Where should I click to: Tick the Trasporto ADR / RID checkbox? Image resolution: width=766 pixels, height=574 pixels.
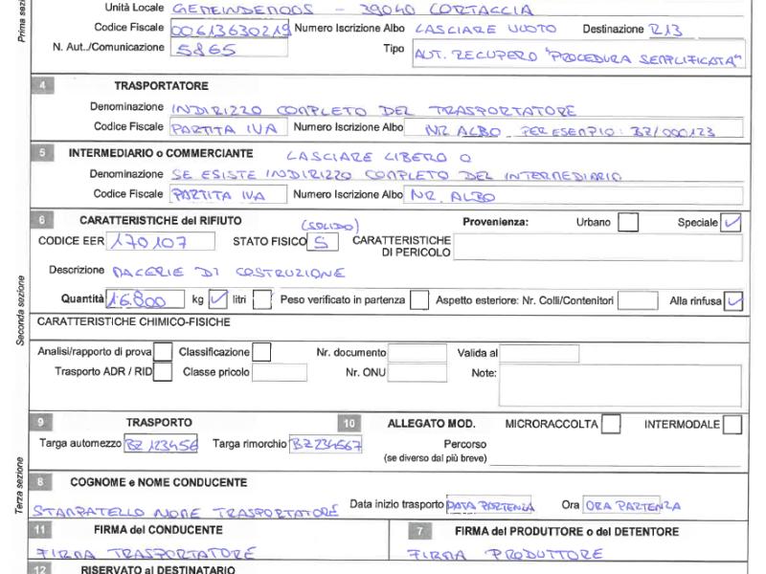pos(164,372)
